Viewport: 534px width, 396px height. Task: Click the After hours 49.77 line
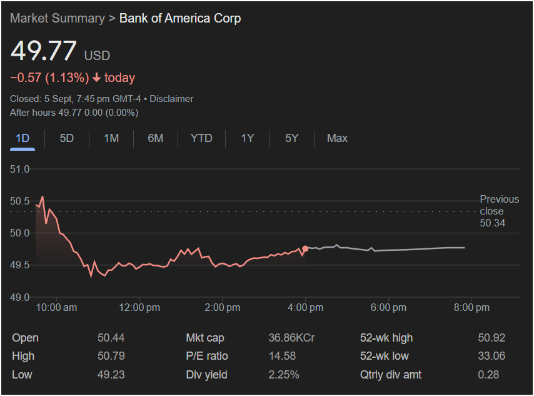tap(74, 113)
